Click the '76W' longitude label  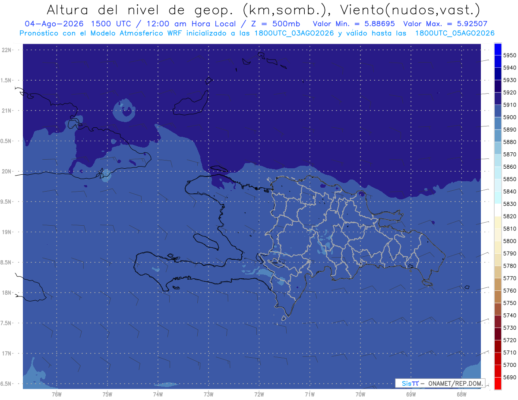(57, 394)
